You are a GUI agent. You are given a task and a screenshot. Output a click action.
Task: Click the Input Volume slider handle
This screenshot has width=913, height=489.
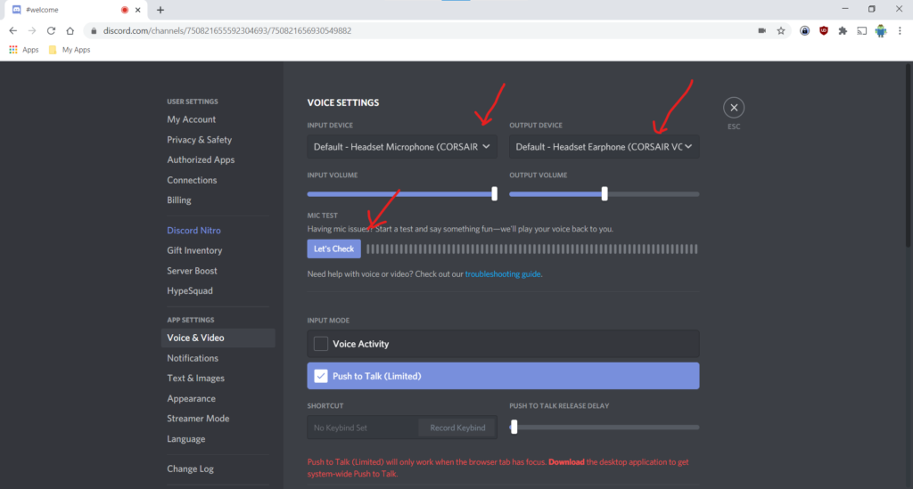click(494, 193)
